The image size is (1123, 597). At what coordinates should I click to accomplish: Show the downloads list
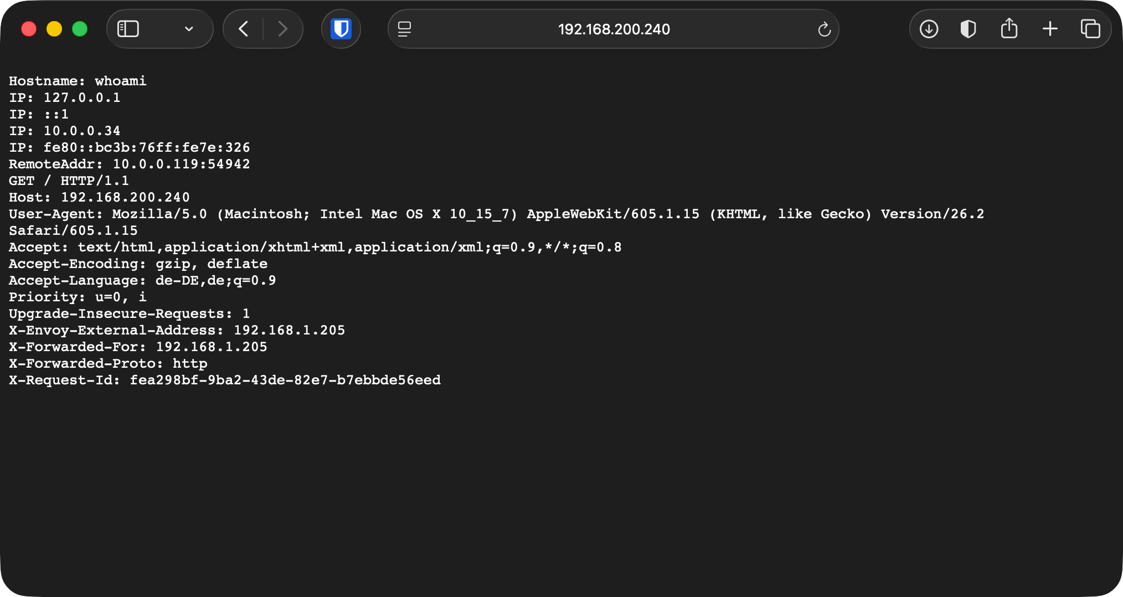pyautogui.click(x=929, y=29)
